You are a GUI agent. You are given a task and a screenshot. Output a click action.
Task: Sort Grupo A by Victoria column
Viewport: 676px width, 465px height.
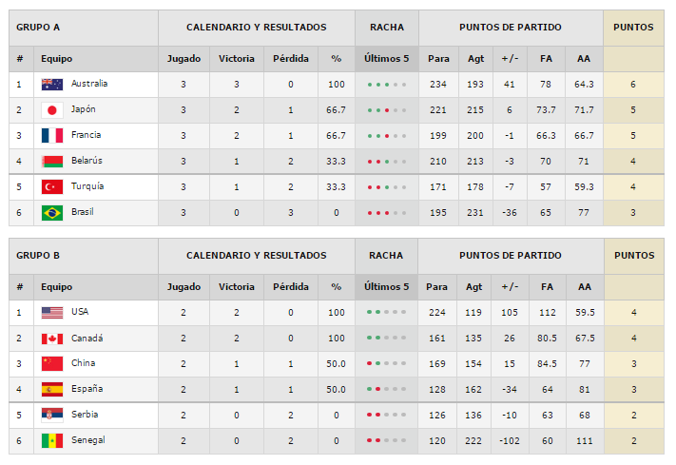236,59
